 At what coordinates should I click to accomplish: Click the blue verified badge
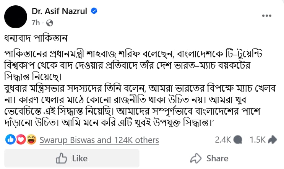[94, 11]
